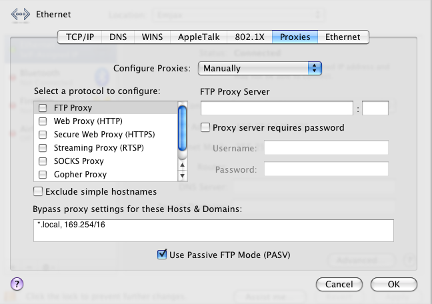
Task: Toggle Secure Web Proxy (HTTPS) checkbox
Action: click(43, 134)
